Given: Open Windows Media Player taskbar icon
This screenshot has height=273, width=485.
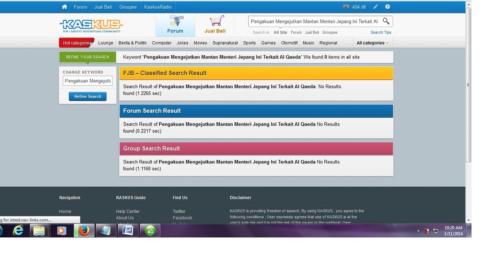Looking at the screenshot, I should [x=61, y=230].
